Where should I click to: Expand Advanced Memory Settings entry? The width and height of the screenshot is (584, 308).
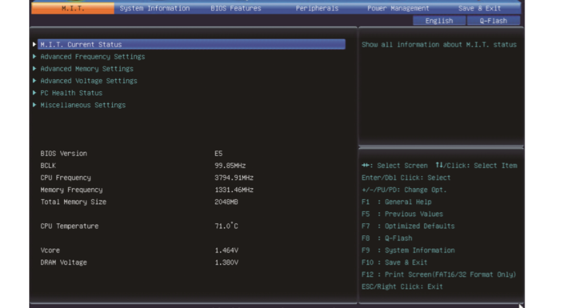(x=86, y=69)
